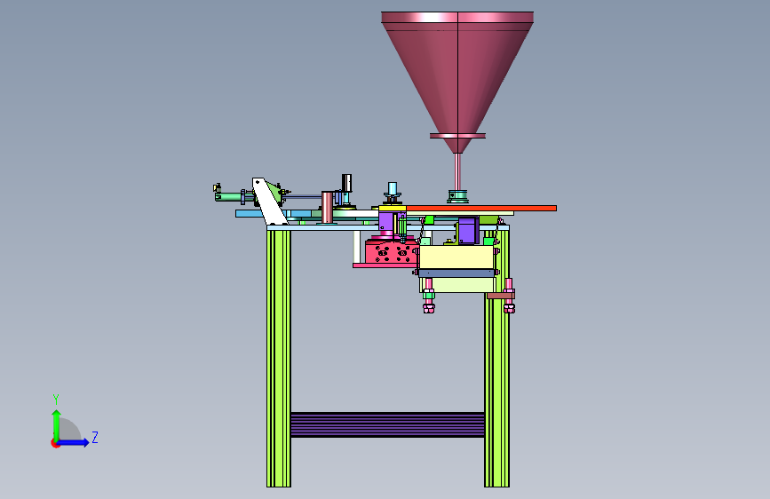
Task: Click the blue Z axis arrow of triad
Action: click(74, 442)
